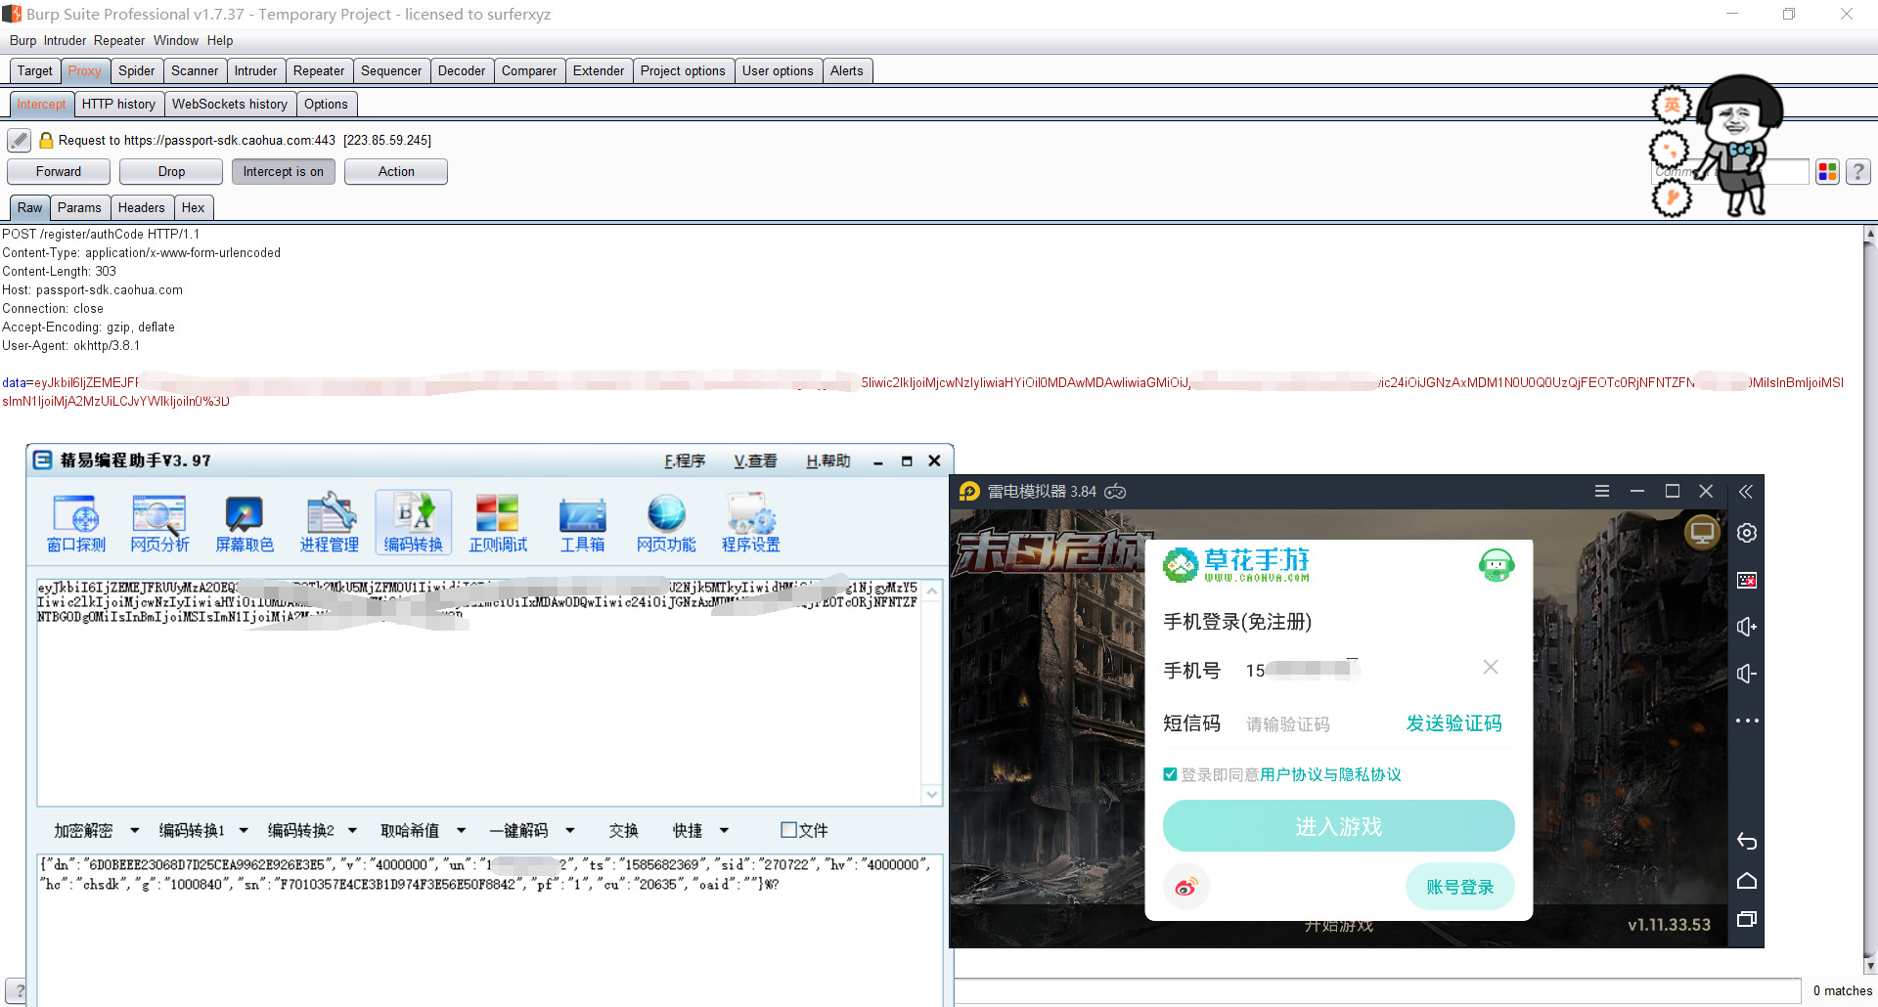Screen dimensions: 1878x1007
Task: Click the Action button
Action: point(396,172)
